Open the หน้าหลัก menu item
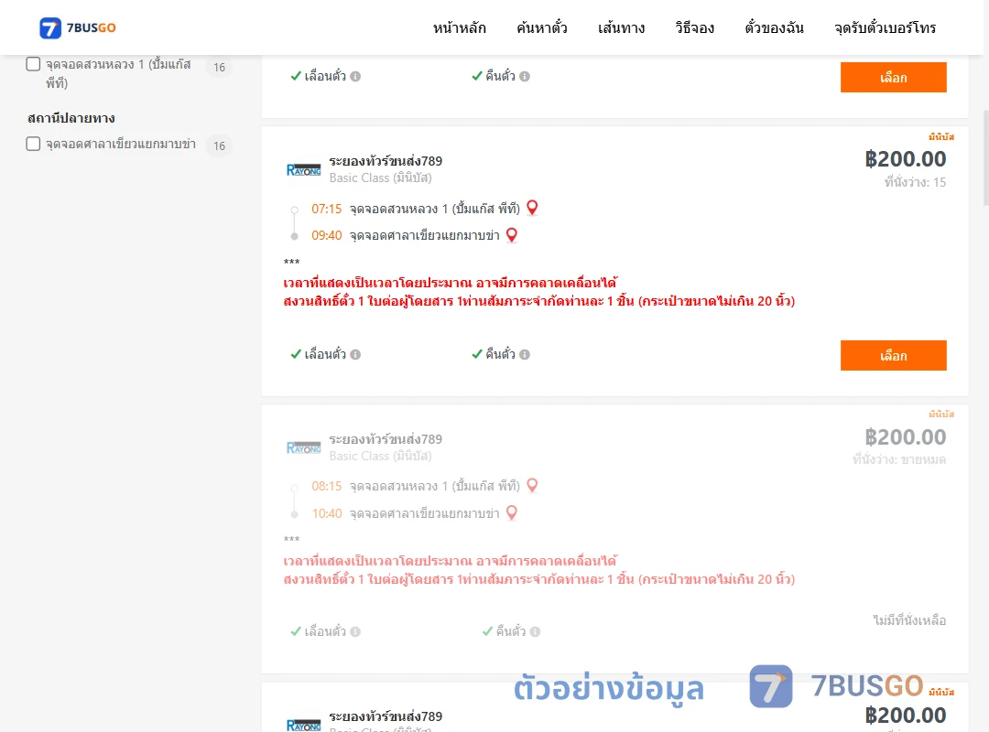This screenshot has height=732, width=989. pos(459,27)
